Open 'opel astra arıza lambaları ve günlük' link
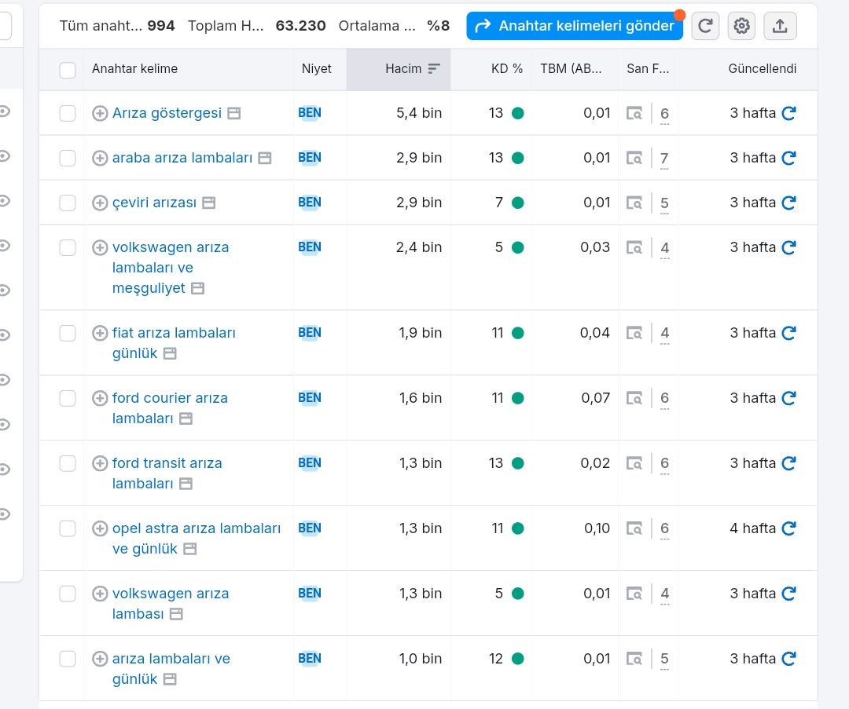 tap(196, 538)
